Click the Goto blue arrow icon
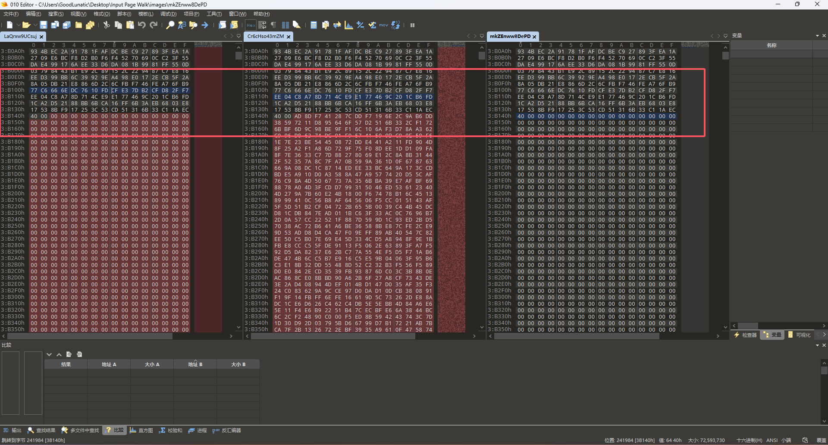 tap(205, 25)
